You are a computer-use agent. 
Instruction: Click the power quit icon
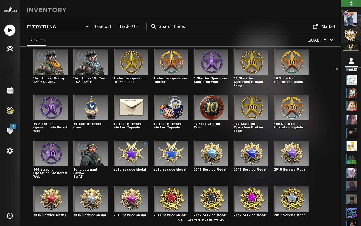tap(10, 216)
